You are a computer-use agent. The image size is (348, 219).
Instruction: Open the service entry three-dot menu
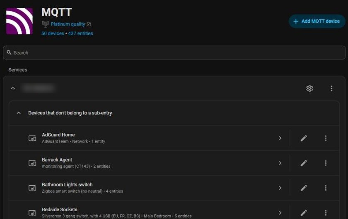[331, 88]
